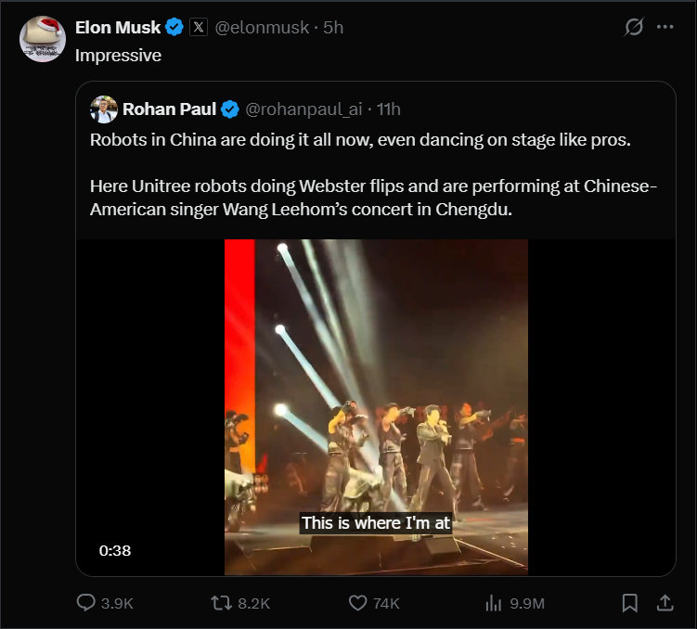697x629 pixels.
Task: Open Rohan Paul's profile name
Action: (x=169, y=109)
